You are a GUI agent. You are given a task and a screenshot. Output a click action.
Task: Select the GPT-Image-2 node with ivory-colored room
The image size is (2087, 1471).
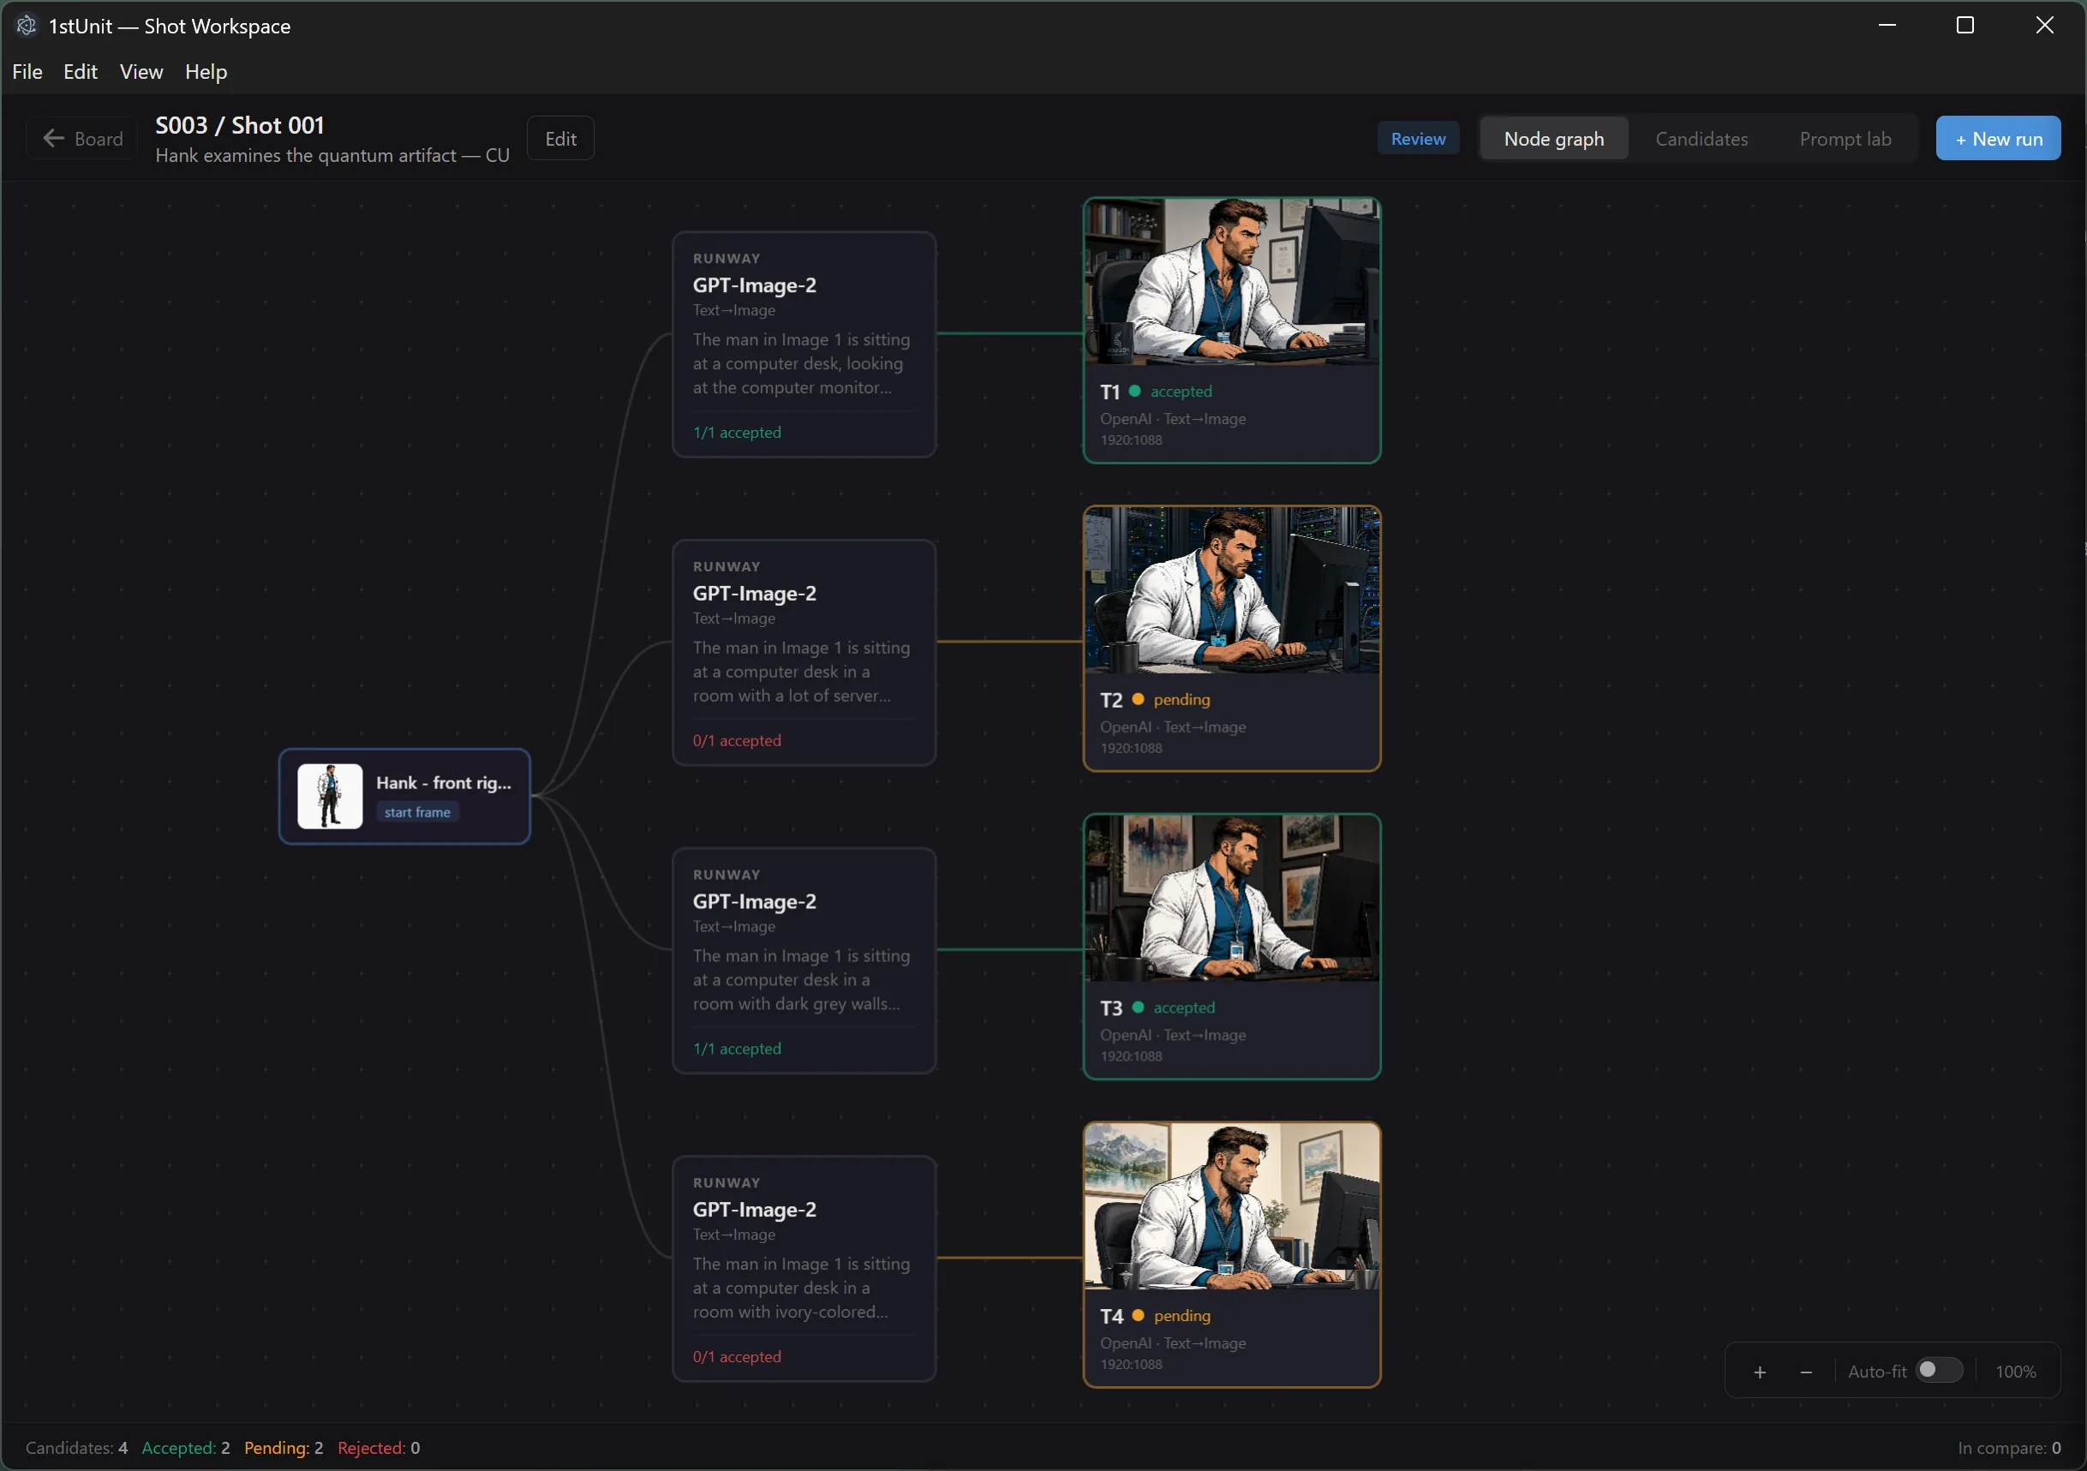804,1269
